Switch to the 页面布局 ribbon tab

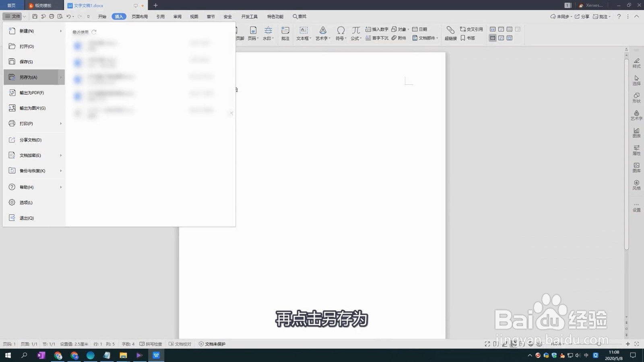pyautogui.click(x=140, y=16)
